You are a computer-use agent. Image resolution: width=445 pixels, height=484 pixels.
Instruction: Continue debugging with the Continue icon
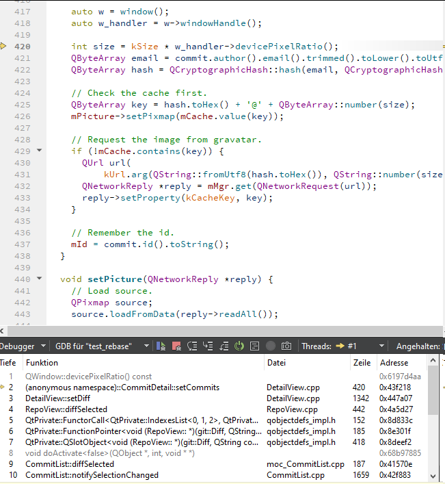coord(161,346)
